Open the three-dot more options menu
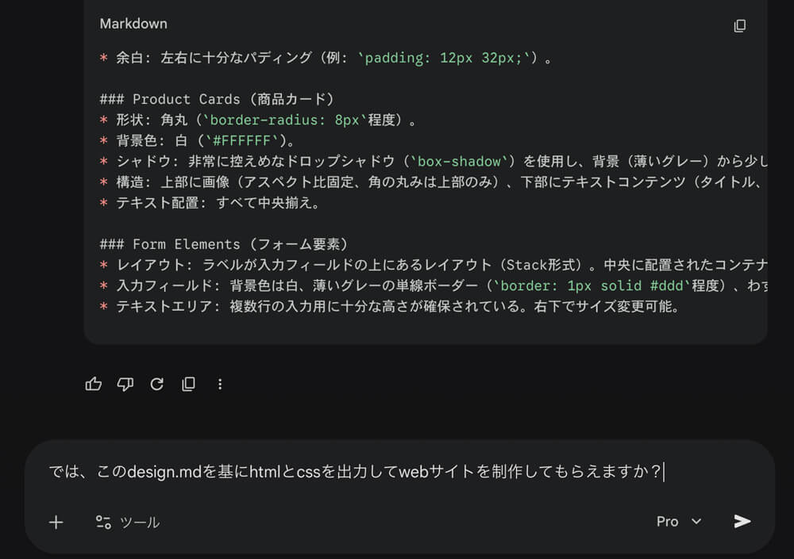Viewport: 794px width, 559px height. pyautogui.click(x=220, y=385)
